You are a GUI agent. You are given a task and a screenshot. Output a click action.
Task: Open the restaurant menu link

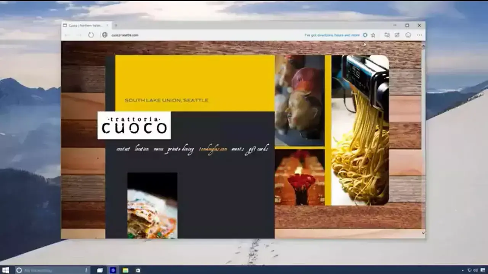click(x=158, y=149)
